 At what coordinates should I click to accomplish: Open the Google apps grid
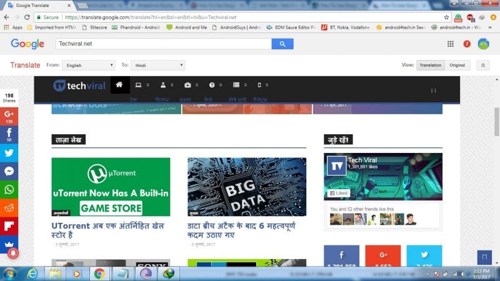point(450,44)
